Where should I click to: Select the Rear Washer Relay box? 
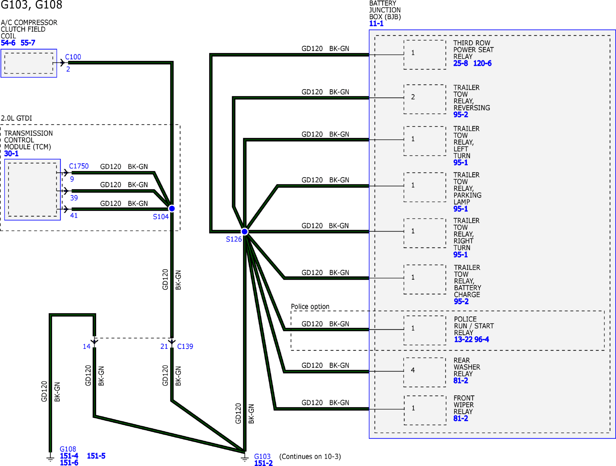tap(425, 372)
